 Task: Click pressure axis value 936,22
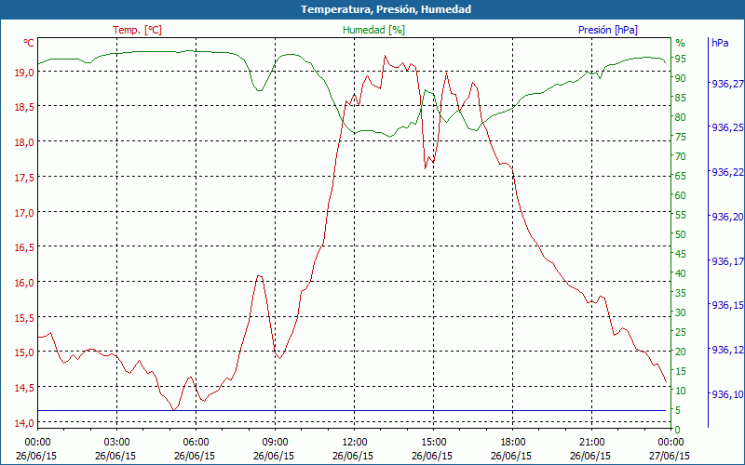tap(727, 173)
